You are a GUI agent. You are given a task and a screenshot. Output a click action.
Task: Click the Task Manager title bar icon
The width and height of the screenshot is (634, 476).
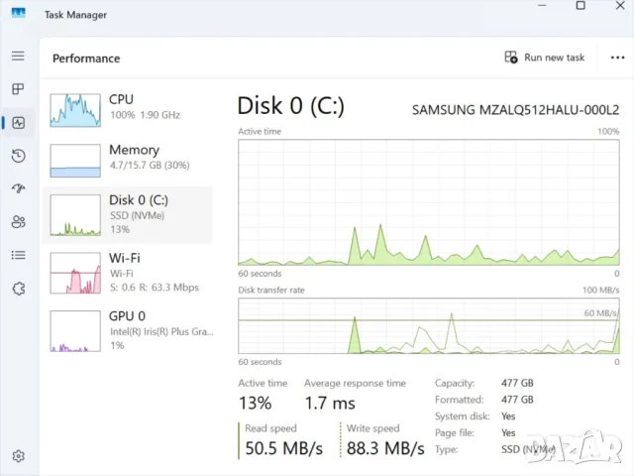point(19,15)
